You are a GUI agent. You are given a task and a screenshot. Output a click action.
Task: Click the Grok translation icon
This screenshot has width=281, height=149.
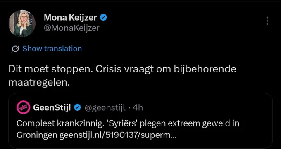pyautogui.click(x=15, y=49)
